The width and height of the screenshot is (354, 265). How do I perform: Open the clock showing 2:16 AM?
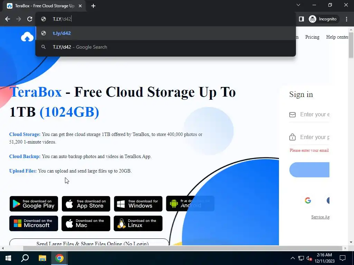[324, 258]
